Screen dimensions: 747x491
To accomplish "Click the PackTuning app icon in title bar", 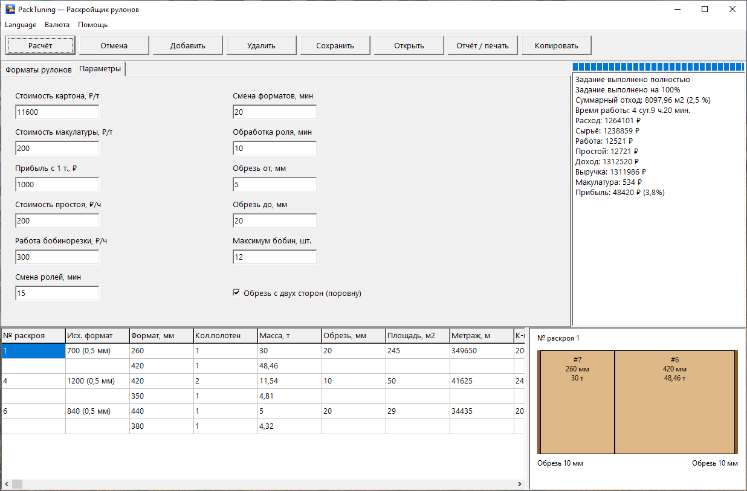I will [10, 10].
